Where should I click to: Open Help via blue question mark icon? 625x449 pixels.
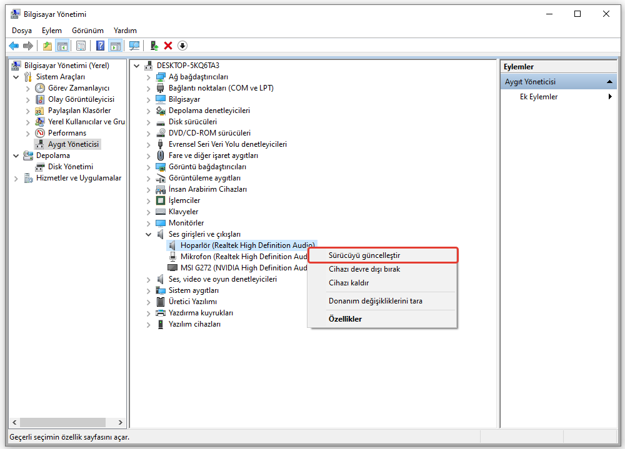coord(100,46)
